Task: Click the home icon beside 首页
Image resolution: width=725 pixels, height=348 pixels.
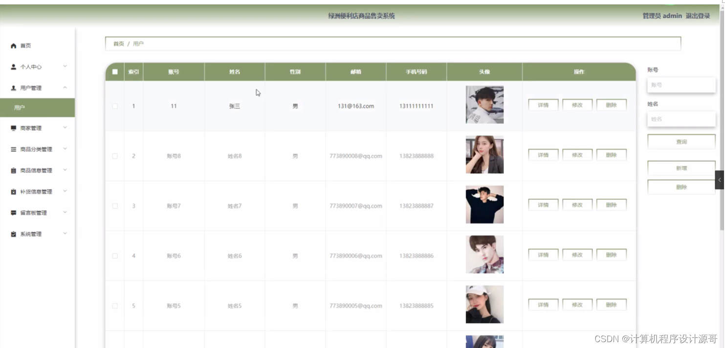Action: (x=14, y=46)
